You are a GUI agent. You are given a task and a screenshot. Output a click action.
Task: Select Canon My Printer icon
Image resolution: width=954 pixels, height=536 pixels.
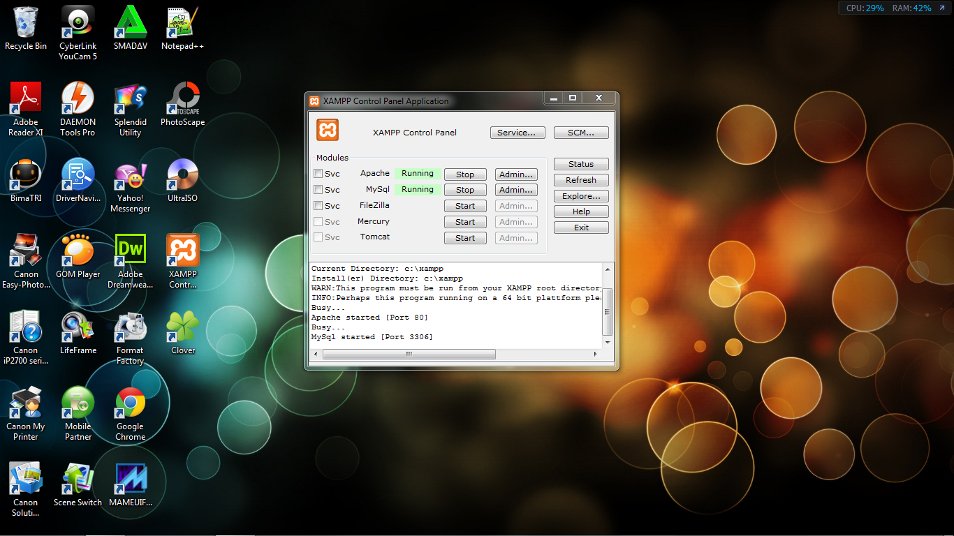(x=26, y=413)
